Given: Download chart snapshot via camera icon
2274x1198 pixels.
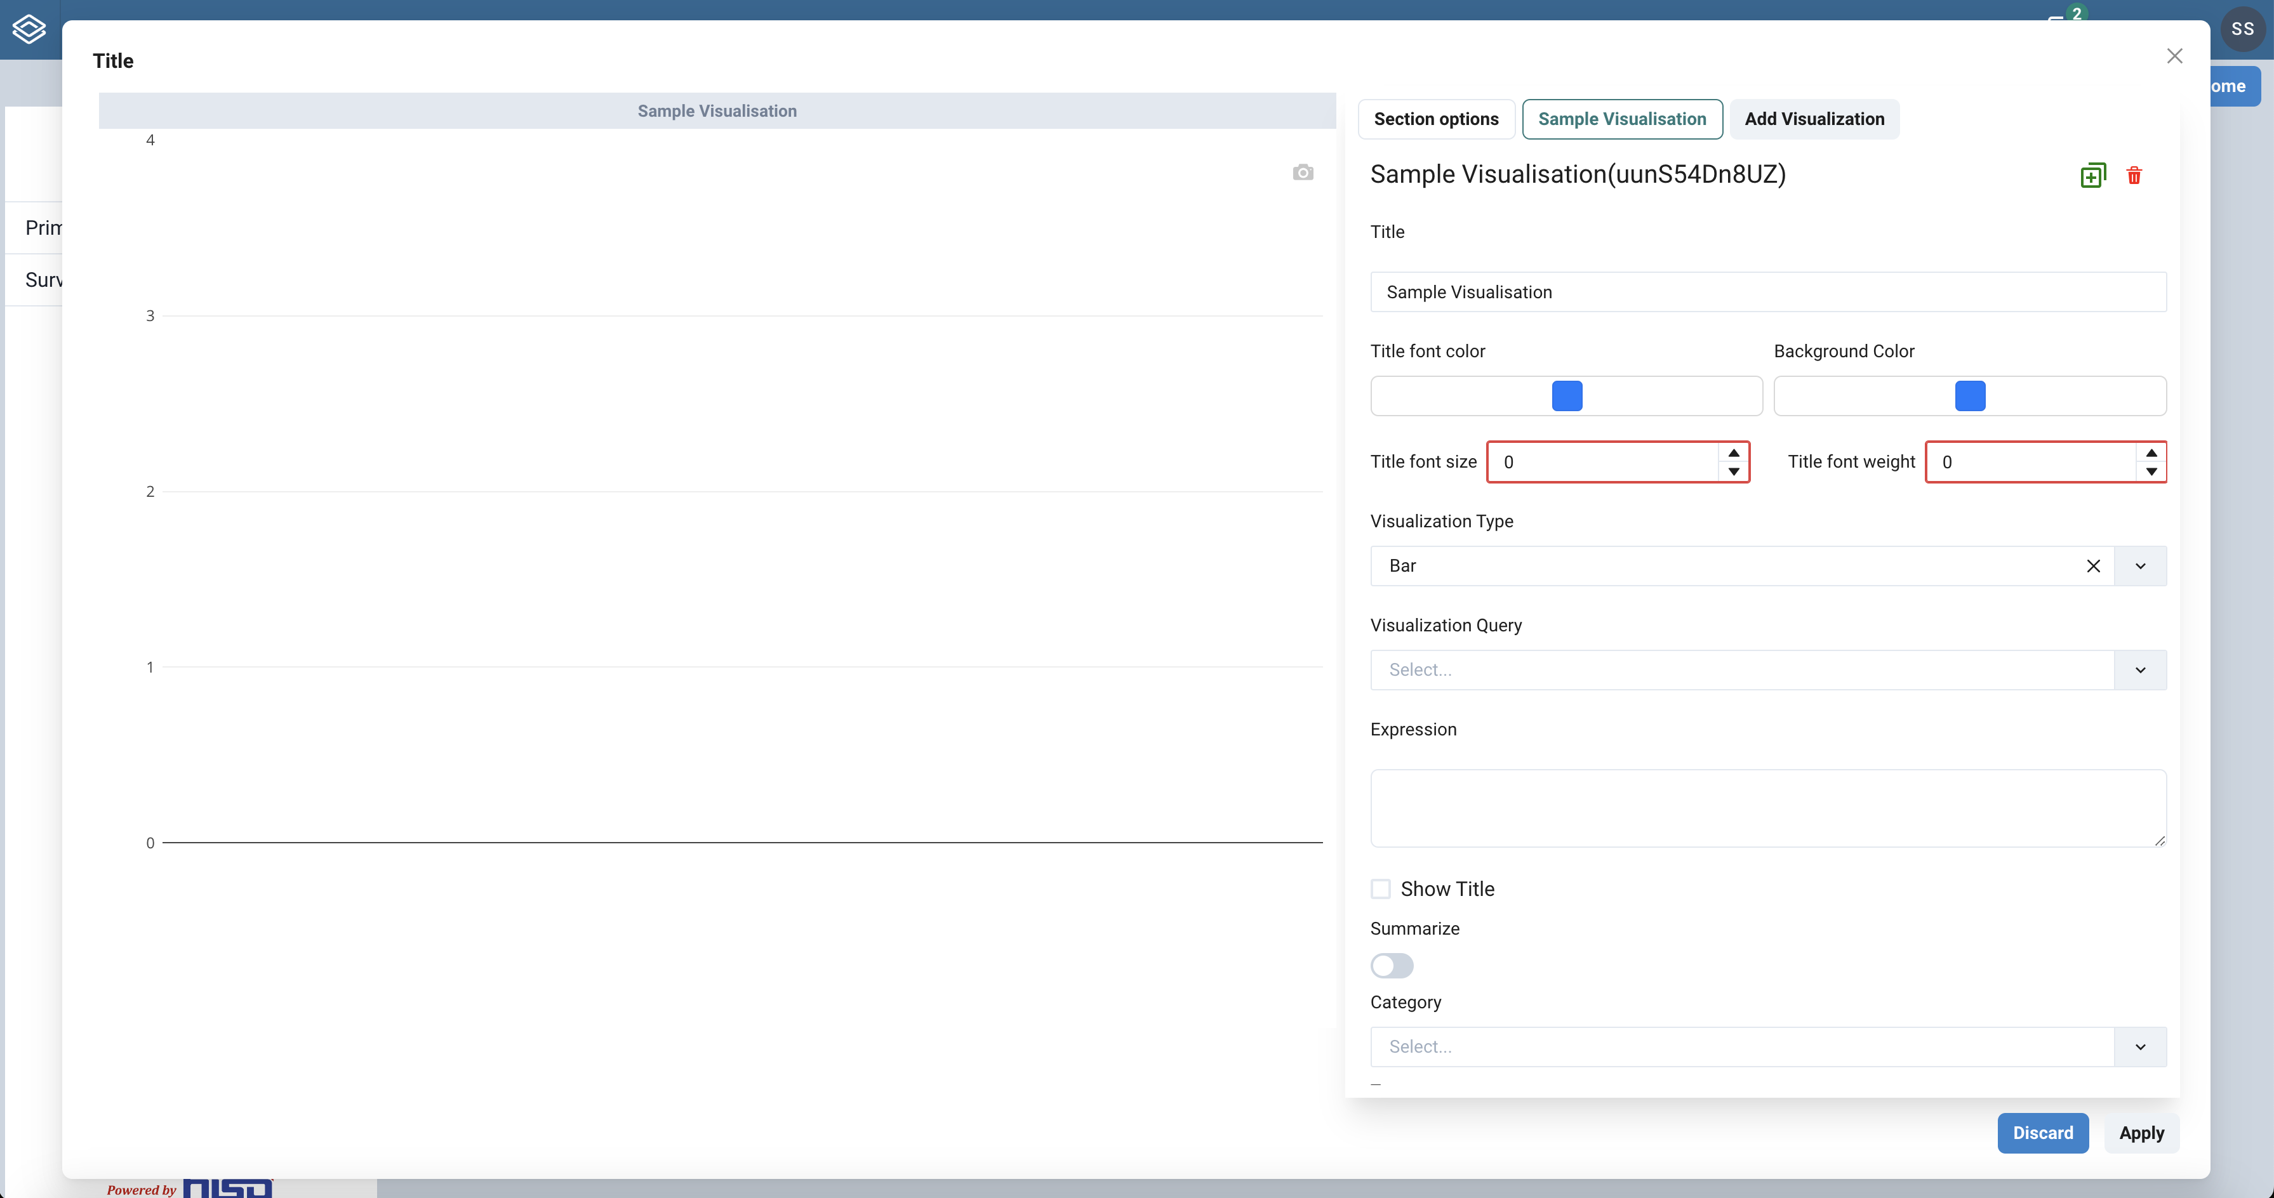Looking at the screenshot, I should pyautogui.click(x=1303, y=172).
